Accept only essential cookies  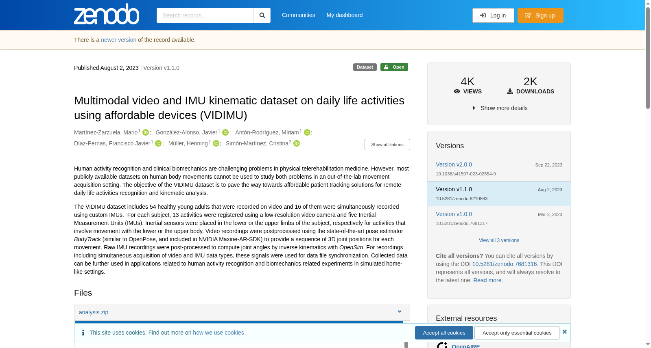point(517,333)
